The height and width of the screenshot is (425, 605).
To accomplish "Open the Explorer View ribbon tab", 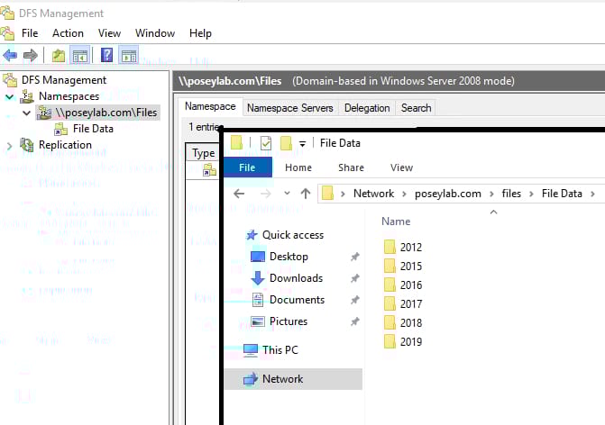I will coord(401,167).
